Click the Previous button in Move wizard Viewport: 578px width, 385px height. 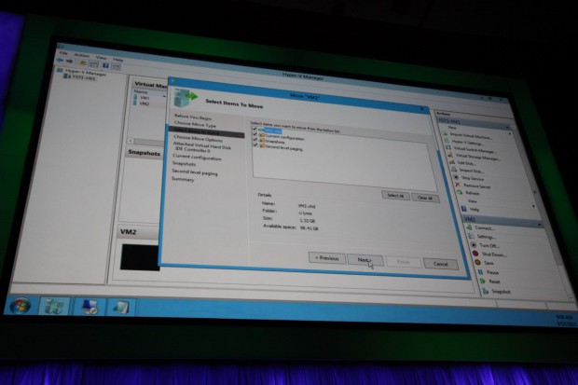coord(326,258)
